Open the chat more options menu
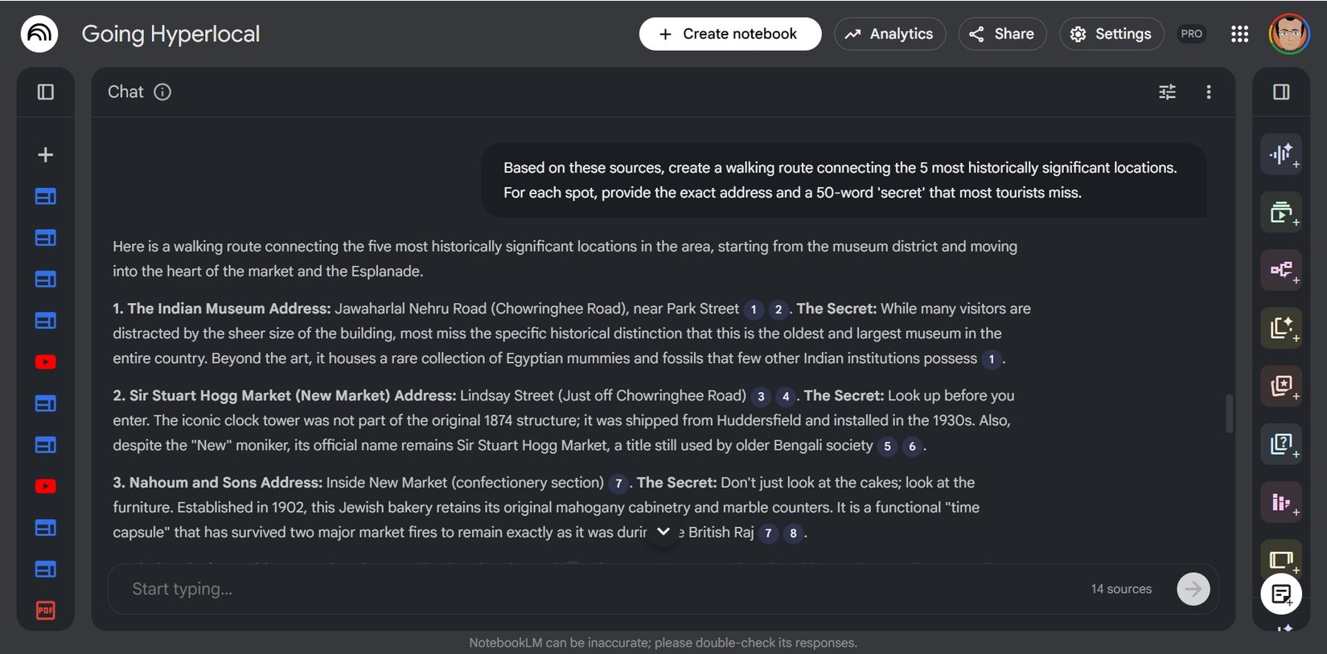Image resolution: width=1327 pixels, height=654 pixels. pos(1208,92)
